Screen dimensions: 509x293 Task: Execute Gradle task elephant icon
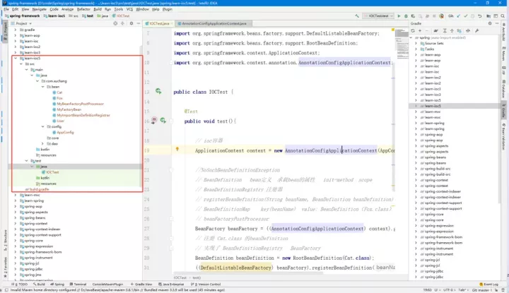point(435,31)
